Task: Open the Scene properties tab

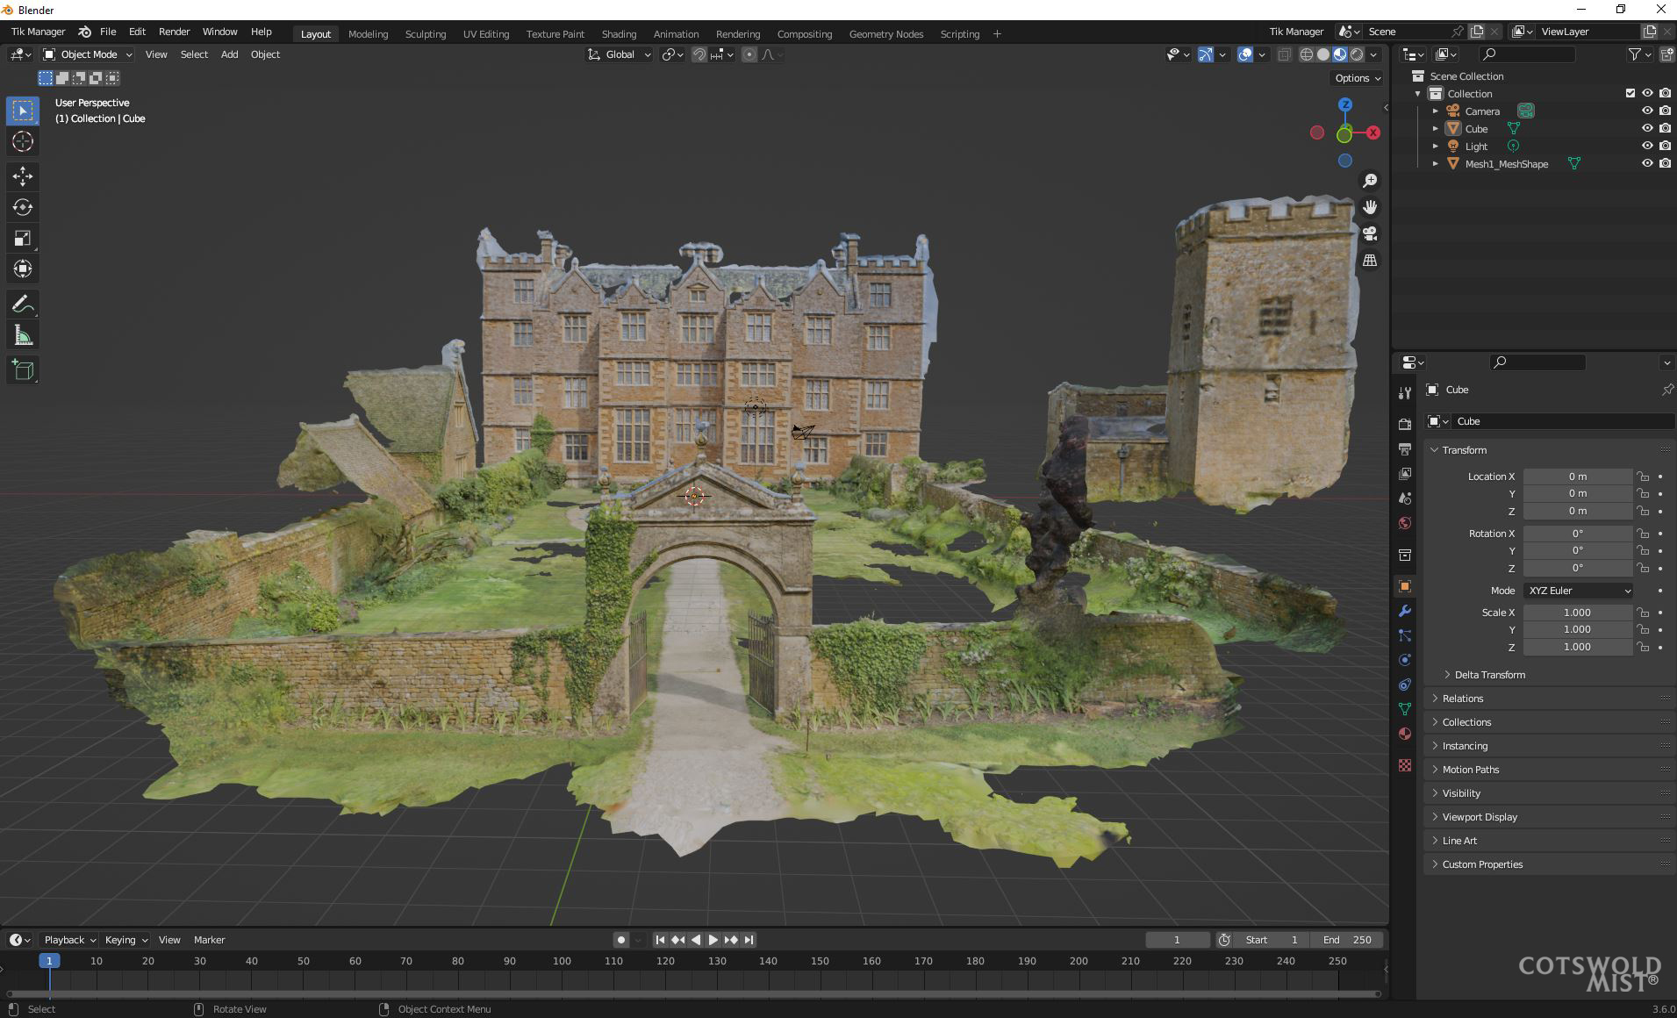Action: coord(1405,498)
